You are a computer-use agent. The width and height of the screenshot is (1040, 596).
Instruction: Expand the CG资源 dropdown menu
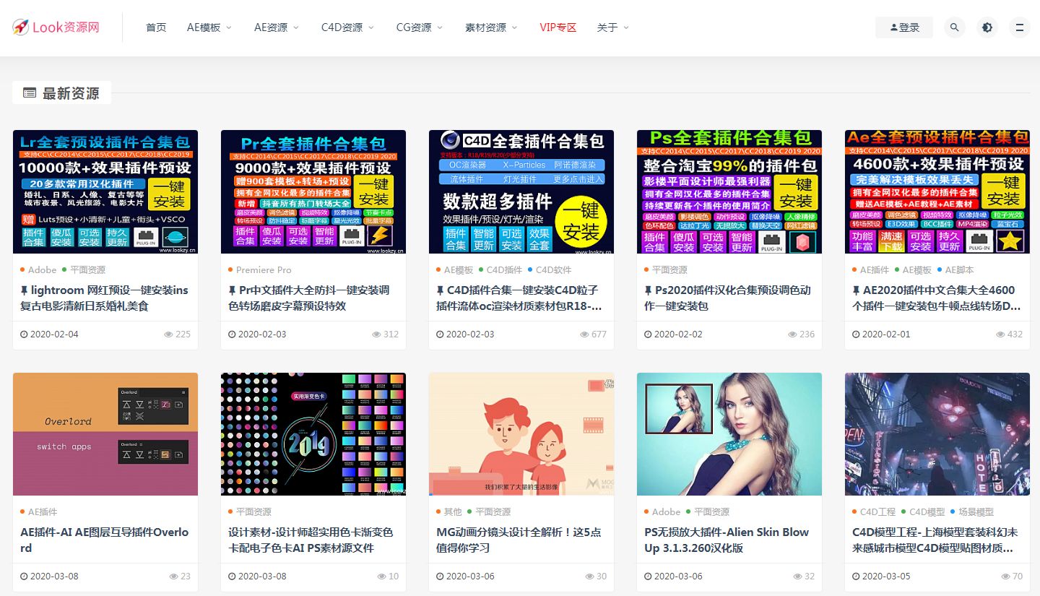[420, 27]
